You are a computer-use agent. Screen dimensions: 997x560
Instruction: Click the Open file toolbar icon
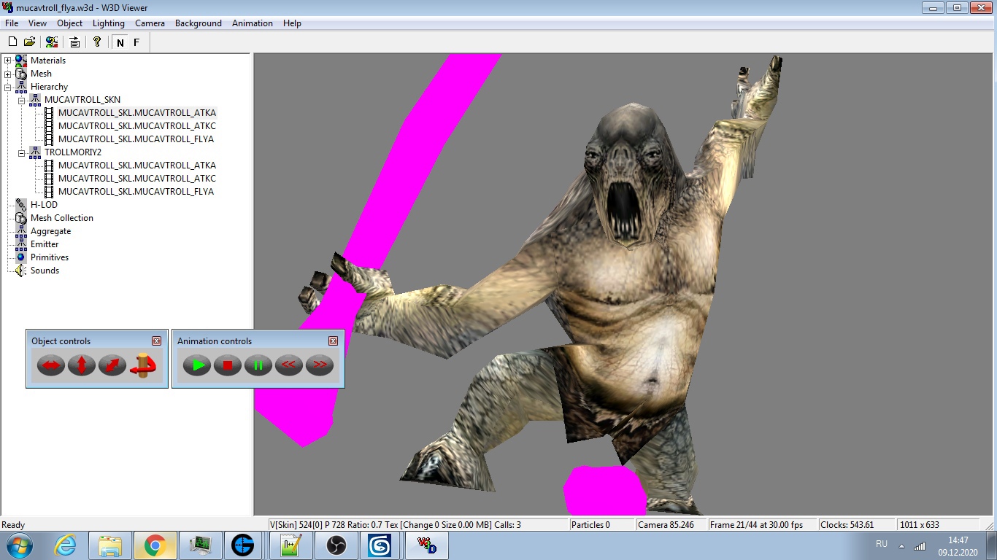29,42
